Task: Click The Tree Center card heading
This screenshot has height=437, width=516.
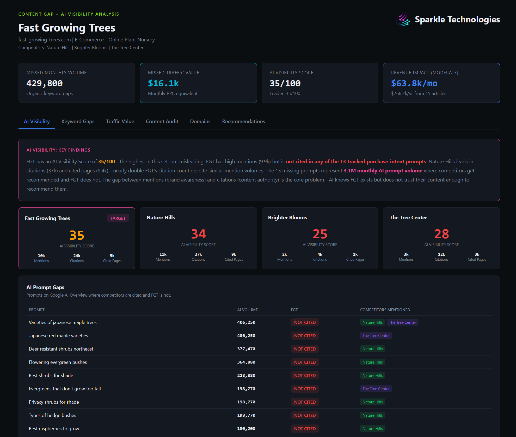Action: pyautogui.click(x=408, y=217)
